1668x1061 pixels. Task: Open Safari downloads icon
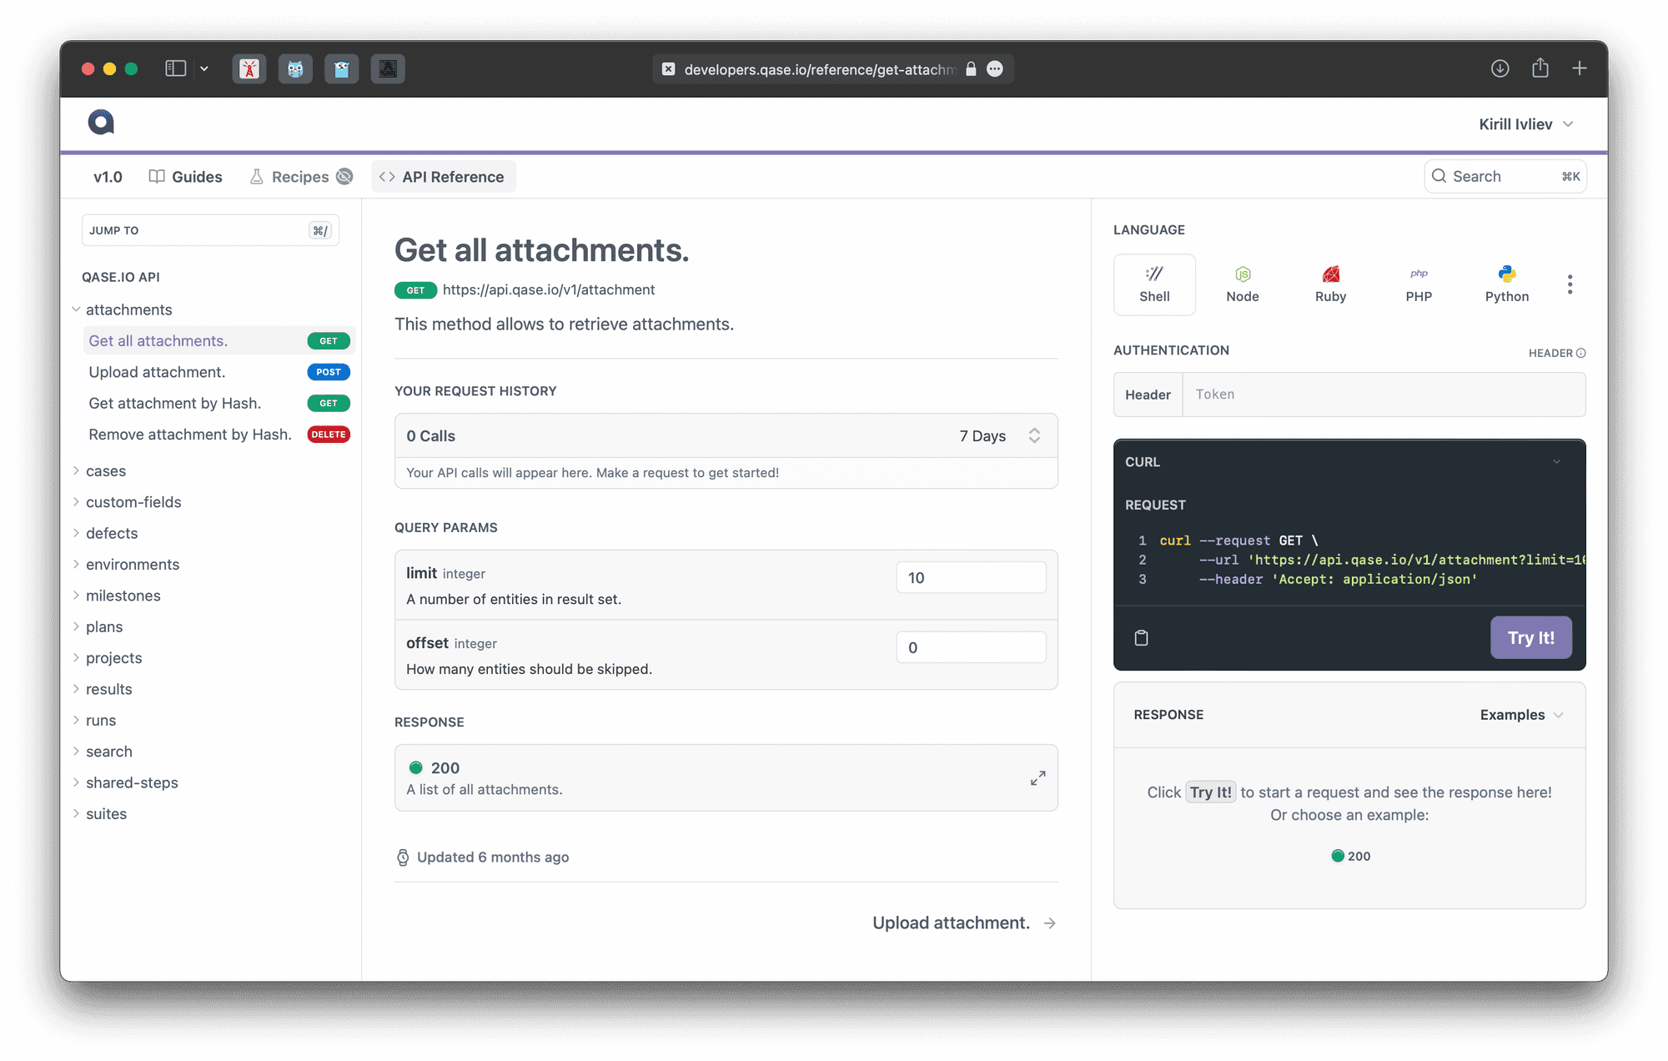(x=1500, y=68)
